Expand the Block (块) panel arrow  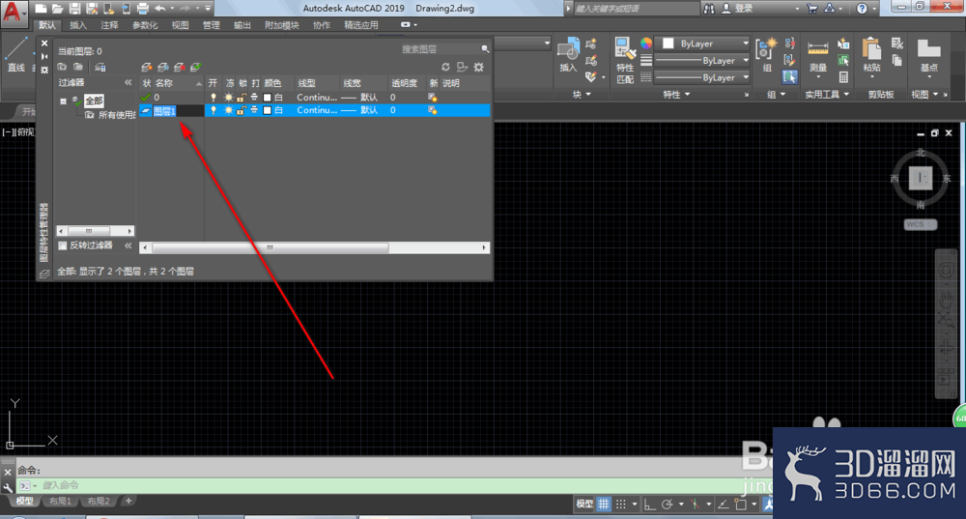coord(588,95)
